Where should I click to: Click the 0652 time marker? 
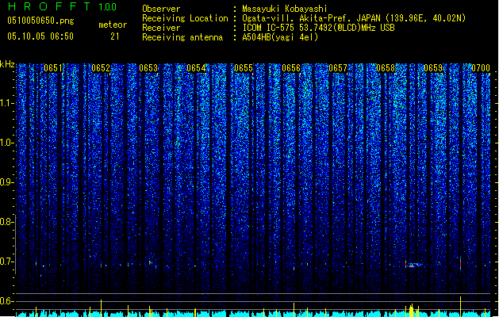[101, 68]
